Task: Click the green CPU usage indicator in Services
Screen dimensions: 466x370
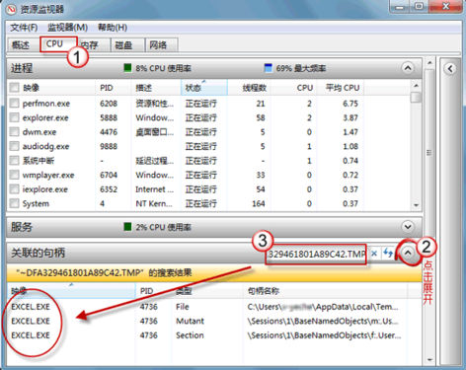Action: [x=127, y=227]
